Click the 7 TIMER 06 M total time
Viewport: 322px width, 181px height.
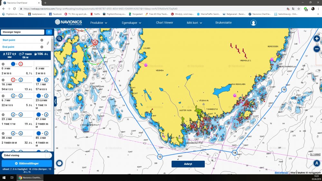25,56
